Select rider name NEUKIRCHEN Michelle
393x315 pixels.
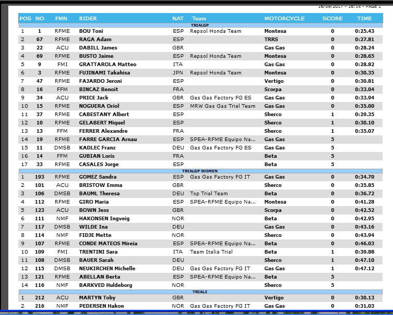pos(107,268)
